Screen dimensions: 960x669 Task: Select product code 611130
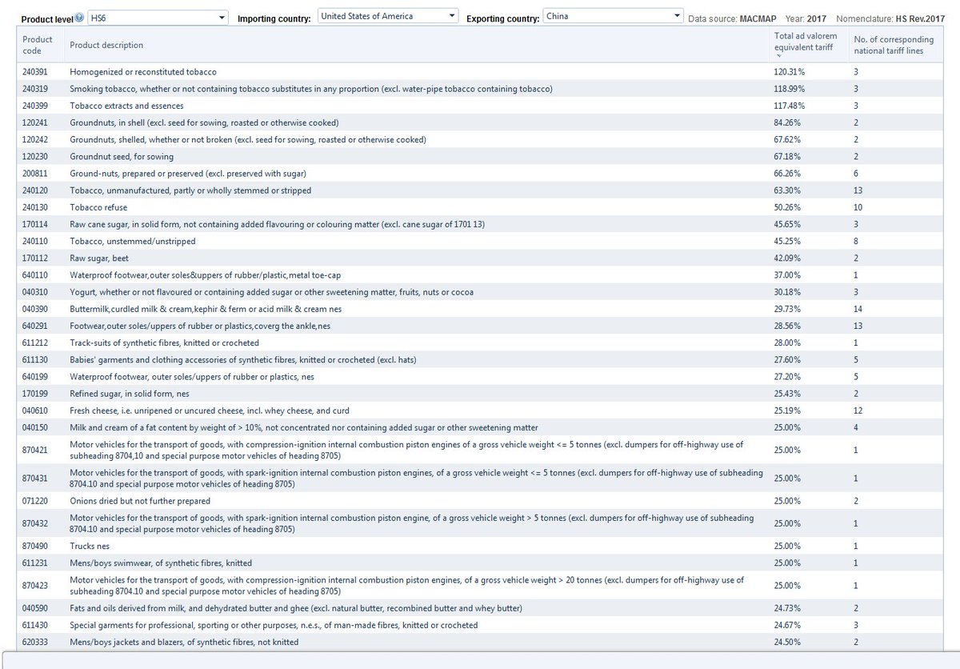[35, 359]
